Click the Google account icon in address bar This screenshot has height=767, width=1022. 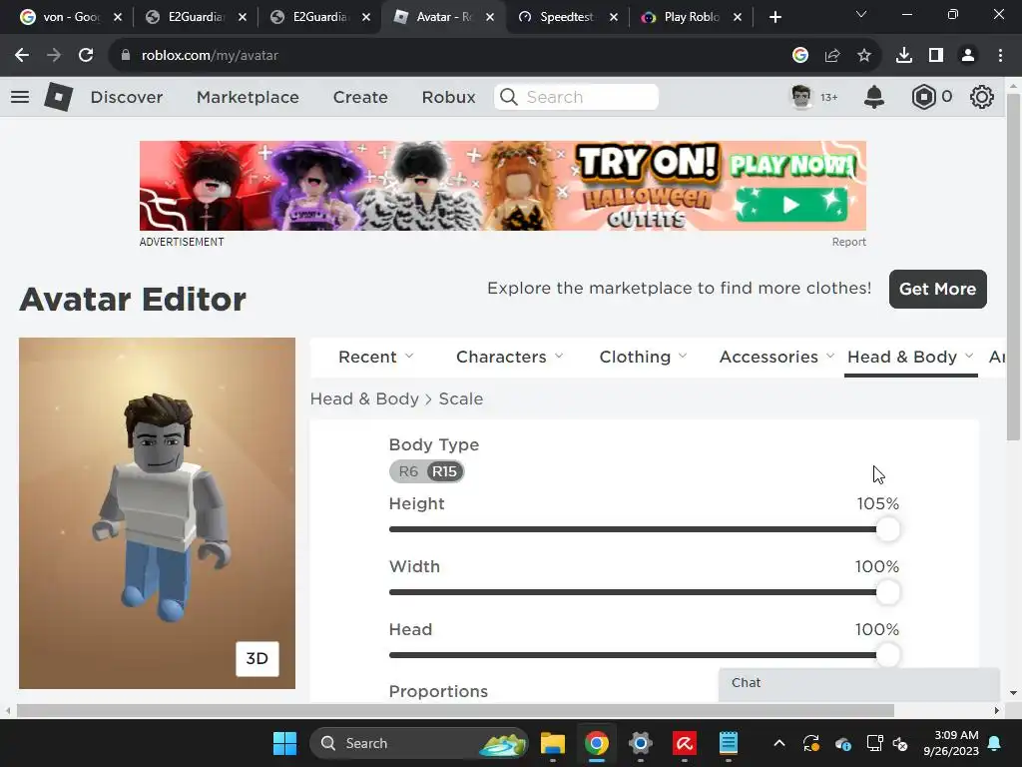pos(800,56)
